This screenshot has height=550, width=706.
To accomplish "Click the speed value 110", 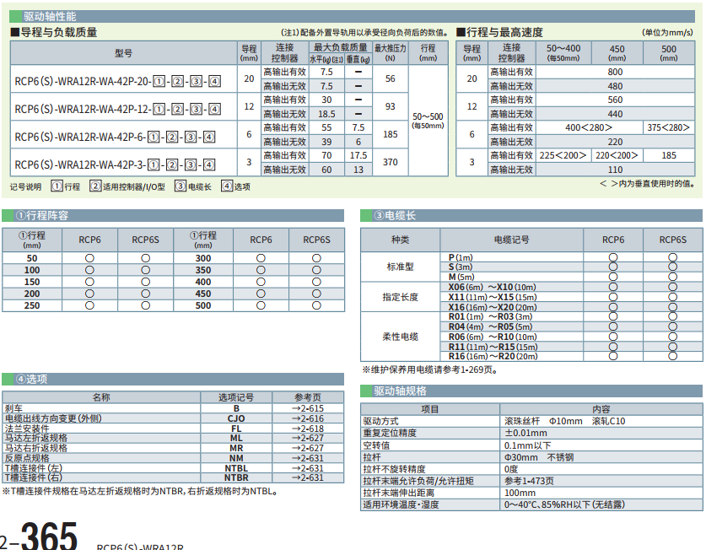I will (x=615, y=170).
